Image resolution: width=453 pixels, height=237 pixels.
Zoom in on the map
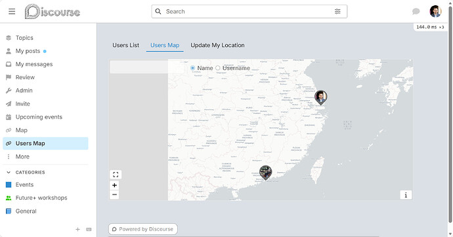[x=114, y=185]
